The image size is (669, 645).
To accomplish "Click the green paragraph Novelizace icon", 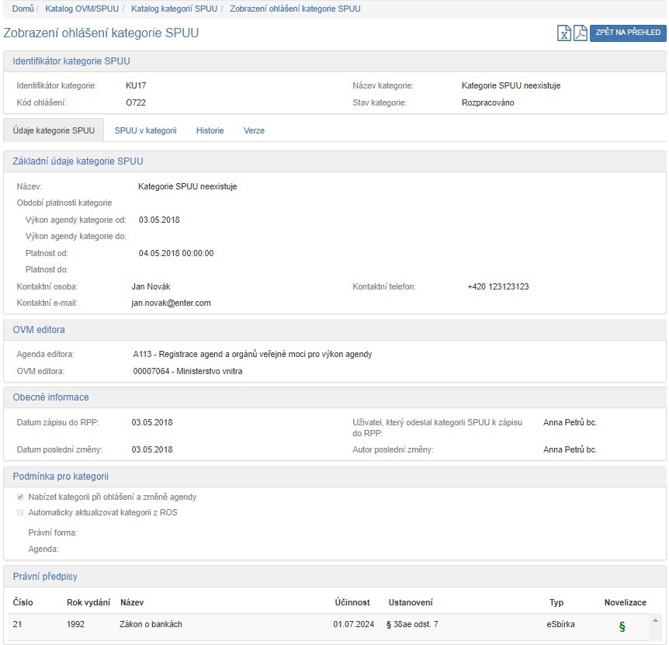I will pyautogui.click(x=622, y=626).
